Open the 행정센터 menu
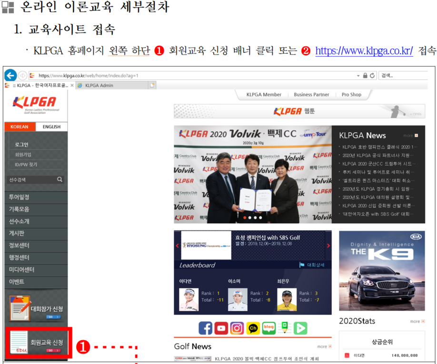The image size is (437, 364). coord(36,258)
